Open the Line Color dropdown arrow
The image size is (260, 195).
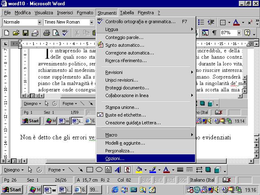point(159,170)
